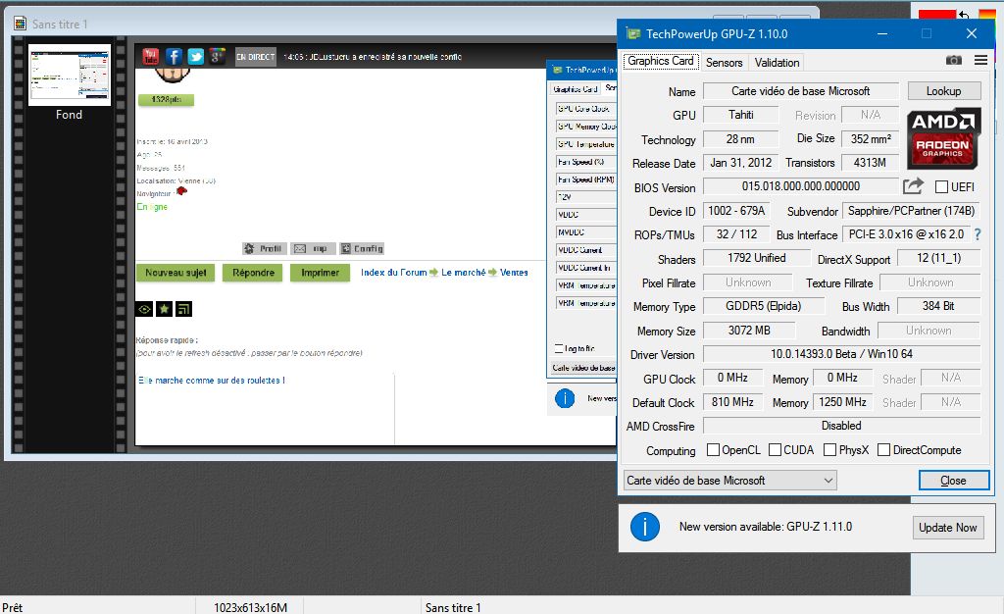Click the Memory Type GDDR5 (Elpida) value
The width and height of the screenshot is (1004, 614).
(763, 306)
